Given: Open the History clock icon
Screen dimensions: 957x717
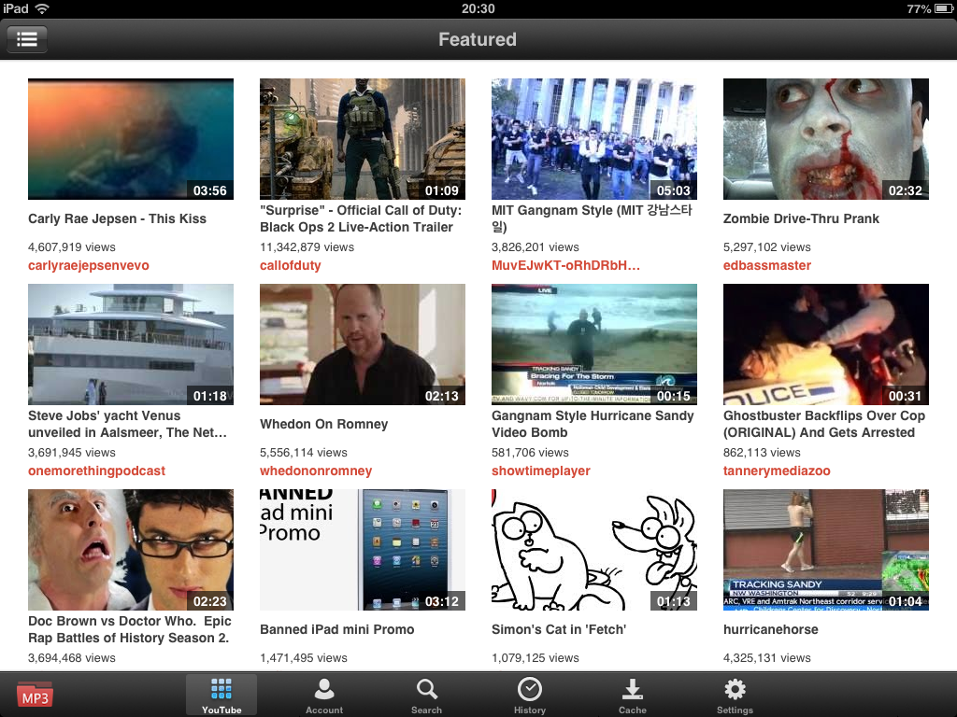Looking at the screenshot, I should point(529,693).
